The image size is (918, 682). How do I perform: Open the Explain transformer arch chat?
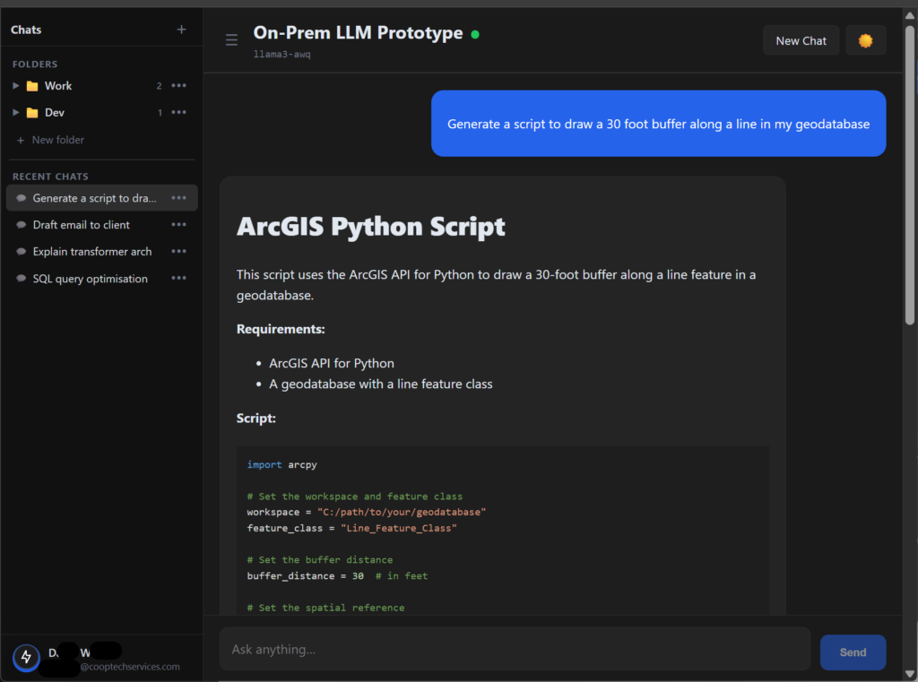92,252
